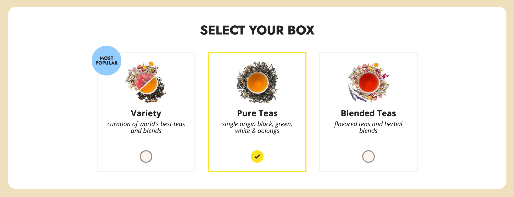514x197 pixels.
Task: Click "flavored teas and herbal" description
Action: [368, 124]
